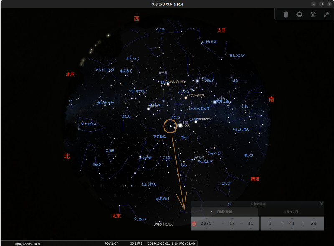Click the trash can icon in top toolbar
Viewport: 334px width, 246px height.
[286, 14]
